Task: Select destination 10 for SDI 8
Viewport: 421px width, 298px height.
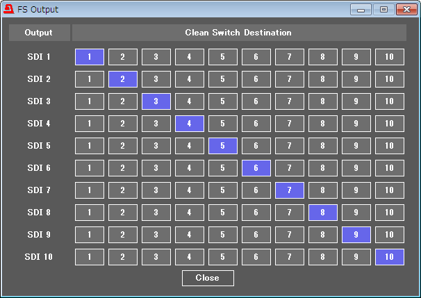Action: (389, 213)
